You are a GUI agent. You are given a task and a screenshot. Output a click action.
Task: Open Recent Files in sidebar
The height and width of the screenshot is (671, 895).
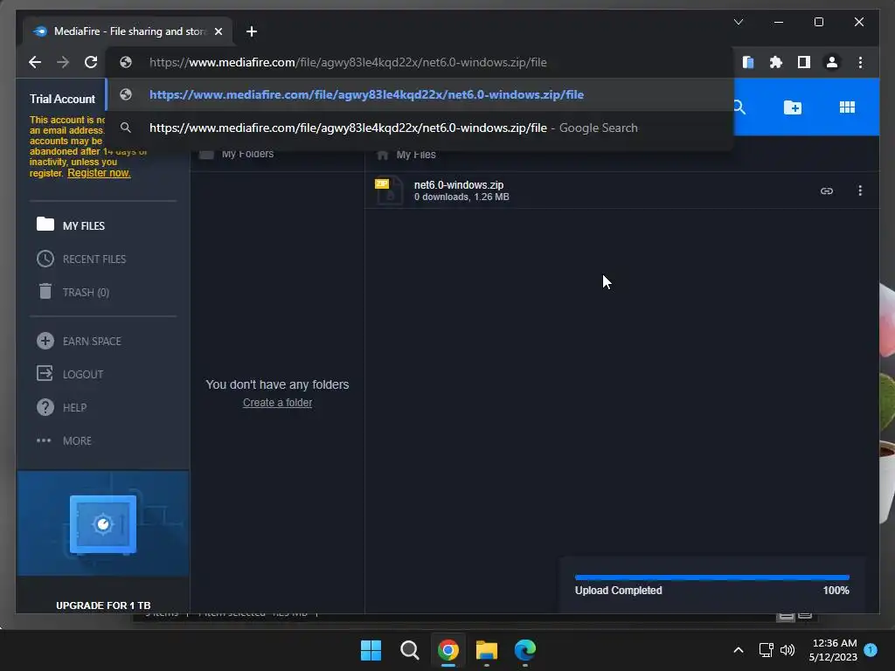pos(94,259)
